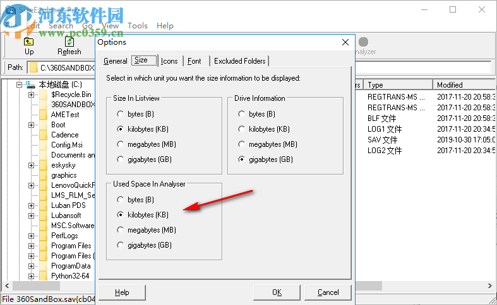Confirm options with OK button
The height and width of the screenshot is (305, 497).
click(x=277, y=292)
